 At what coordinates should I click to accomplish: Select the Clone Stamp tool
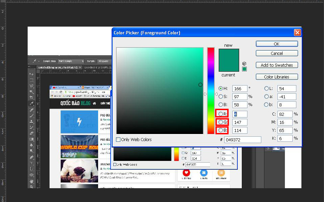pos(31,121)
